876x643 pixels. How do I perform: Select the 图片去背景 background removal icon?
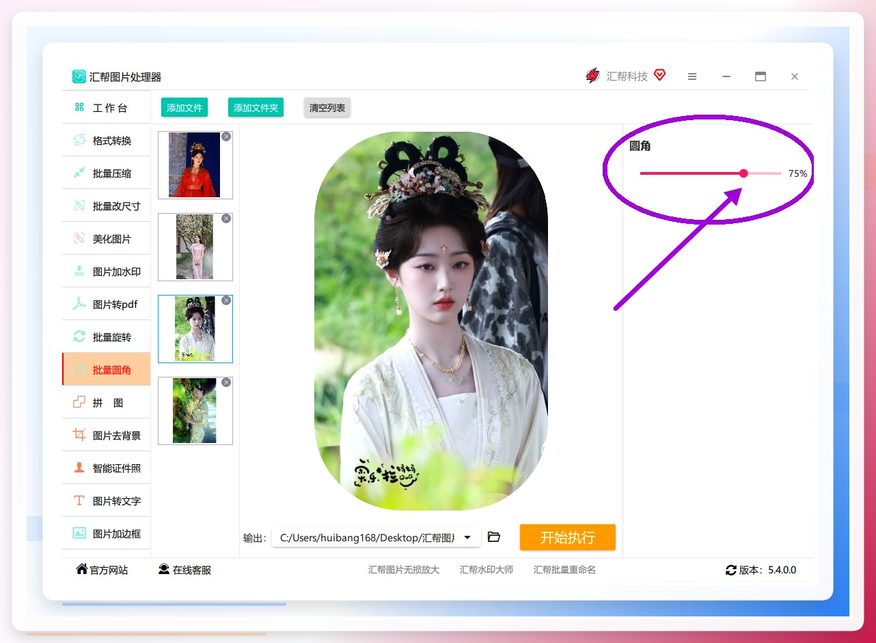[x=79, y=435]
